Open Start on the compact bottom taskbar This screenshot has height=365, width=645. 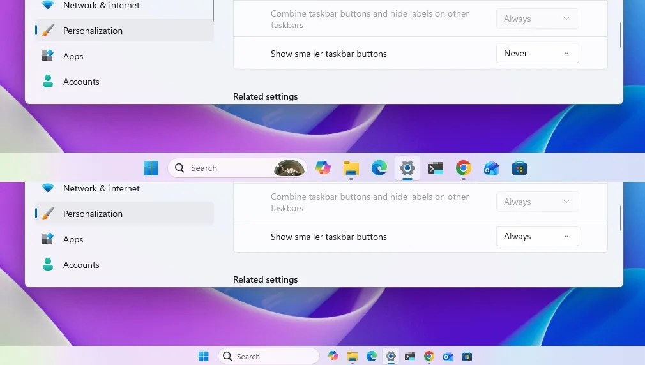pyautogui.click(x=204, y=356)
